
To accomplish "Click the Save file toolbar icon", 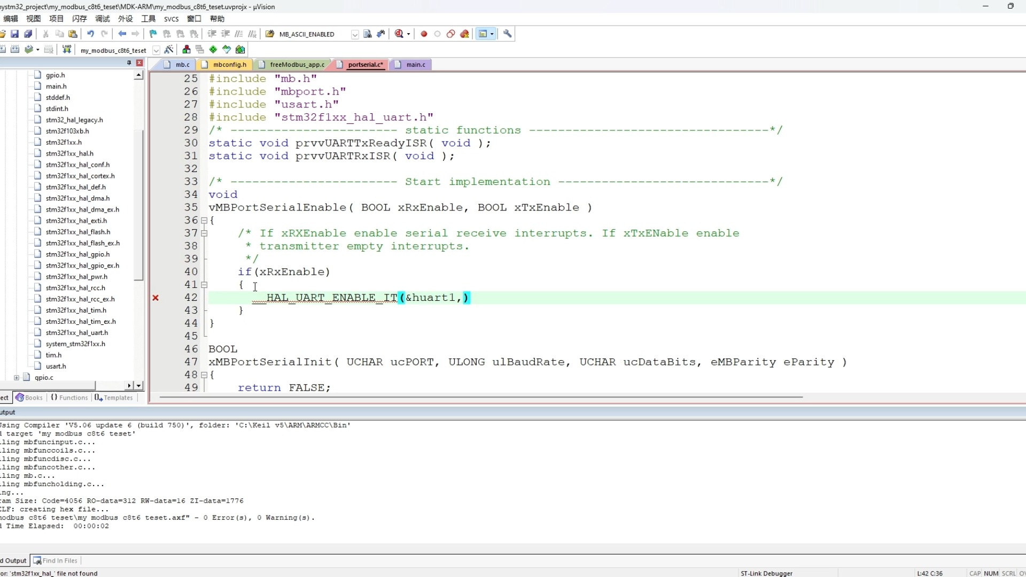I will 14,34.
